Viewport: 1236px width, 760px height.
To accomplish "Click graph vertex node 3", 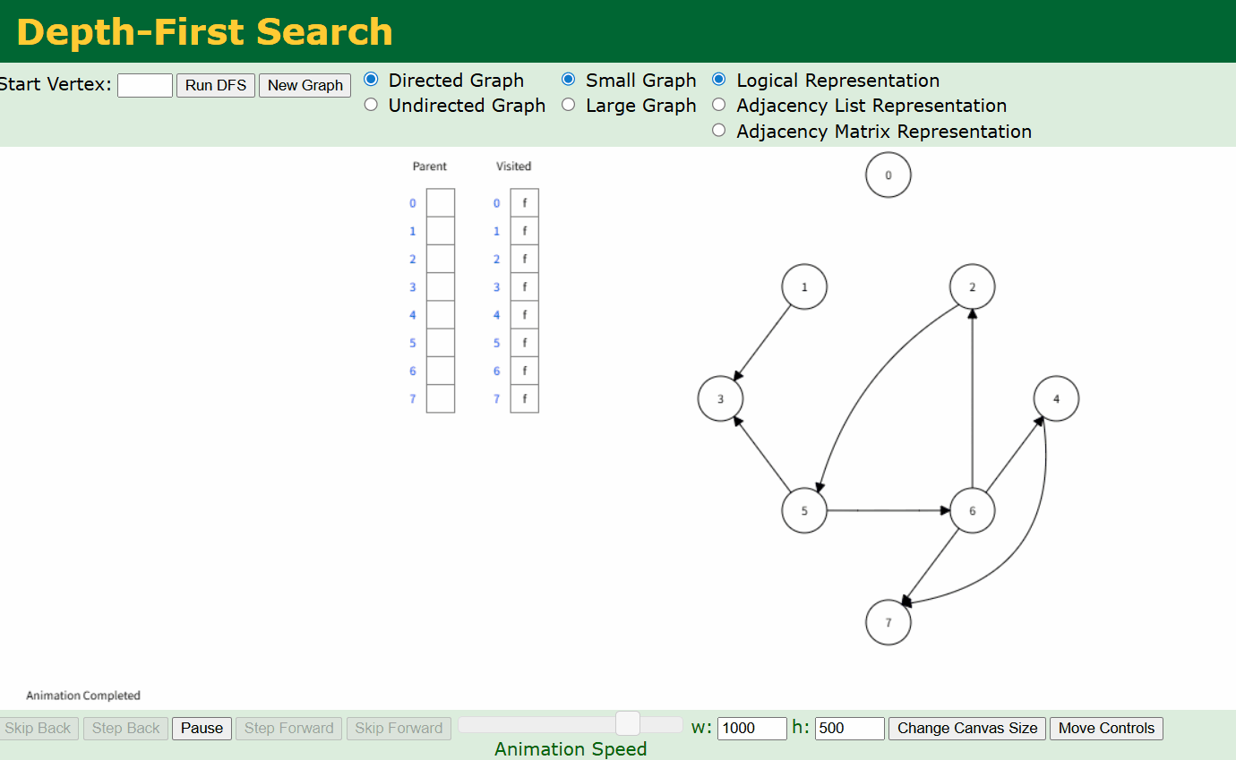I will (x=720, y=399).
